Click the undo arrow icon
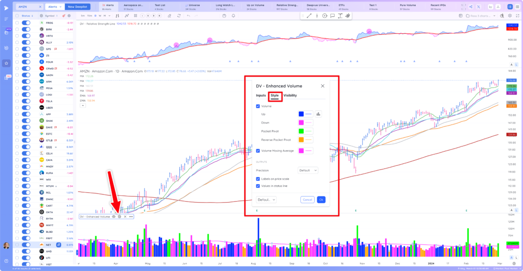This screenshot has width=523, height=271. point(188,16)
